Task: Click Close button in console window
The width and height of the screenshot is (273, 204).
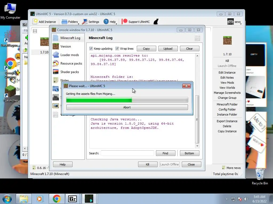Action: 191,164
